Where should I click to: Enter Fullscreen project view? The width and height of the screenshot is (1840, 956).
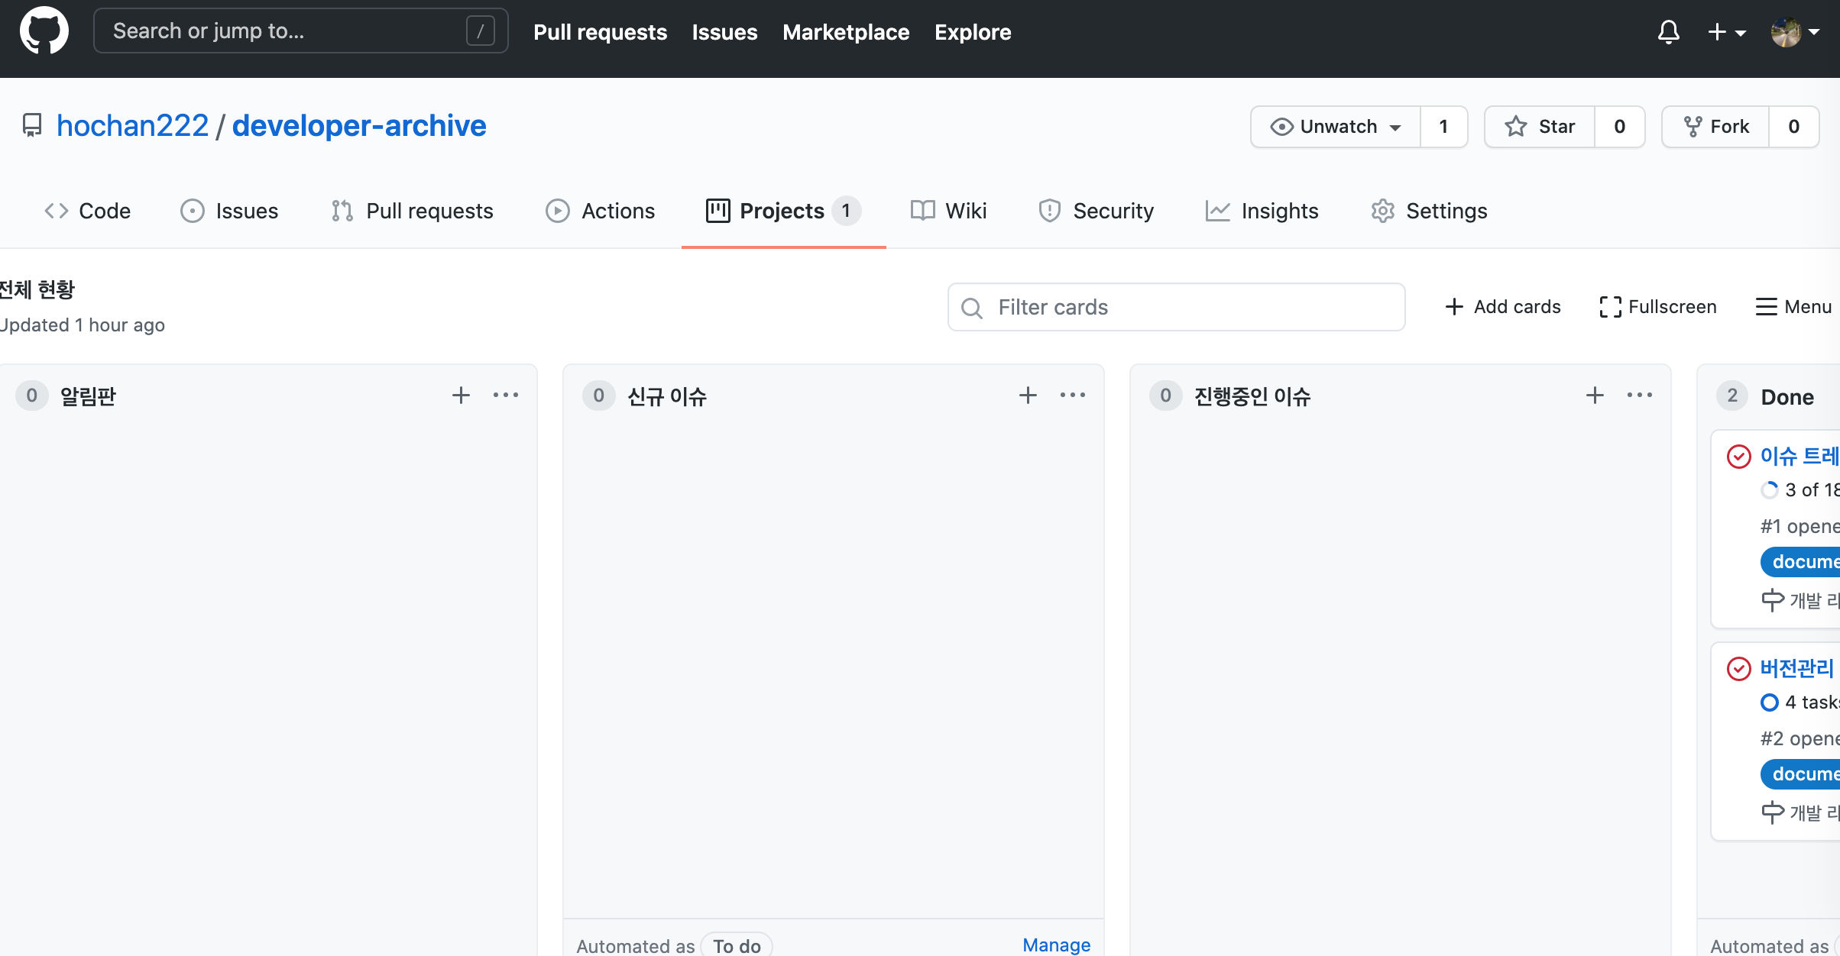1658,307
